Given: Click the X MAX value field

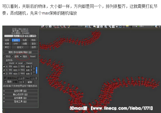Looking at the screenshot, I should tap(28, 67).
